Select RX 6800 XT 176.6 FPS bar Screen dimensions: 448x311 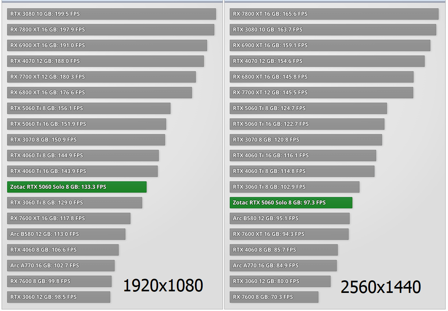pyautogui.click(x=99, y=92)
